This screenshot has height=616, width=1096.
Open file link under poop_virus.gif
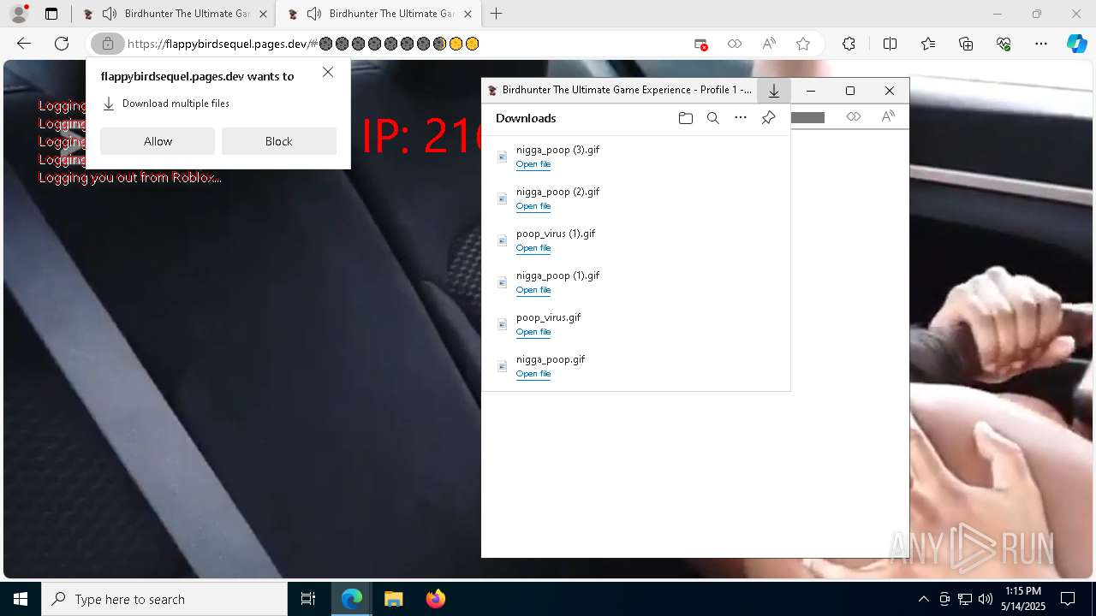(x=533, y=332)
